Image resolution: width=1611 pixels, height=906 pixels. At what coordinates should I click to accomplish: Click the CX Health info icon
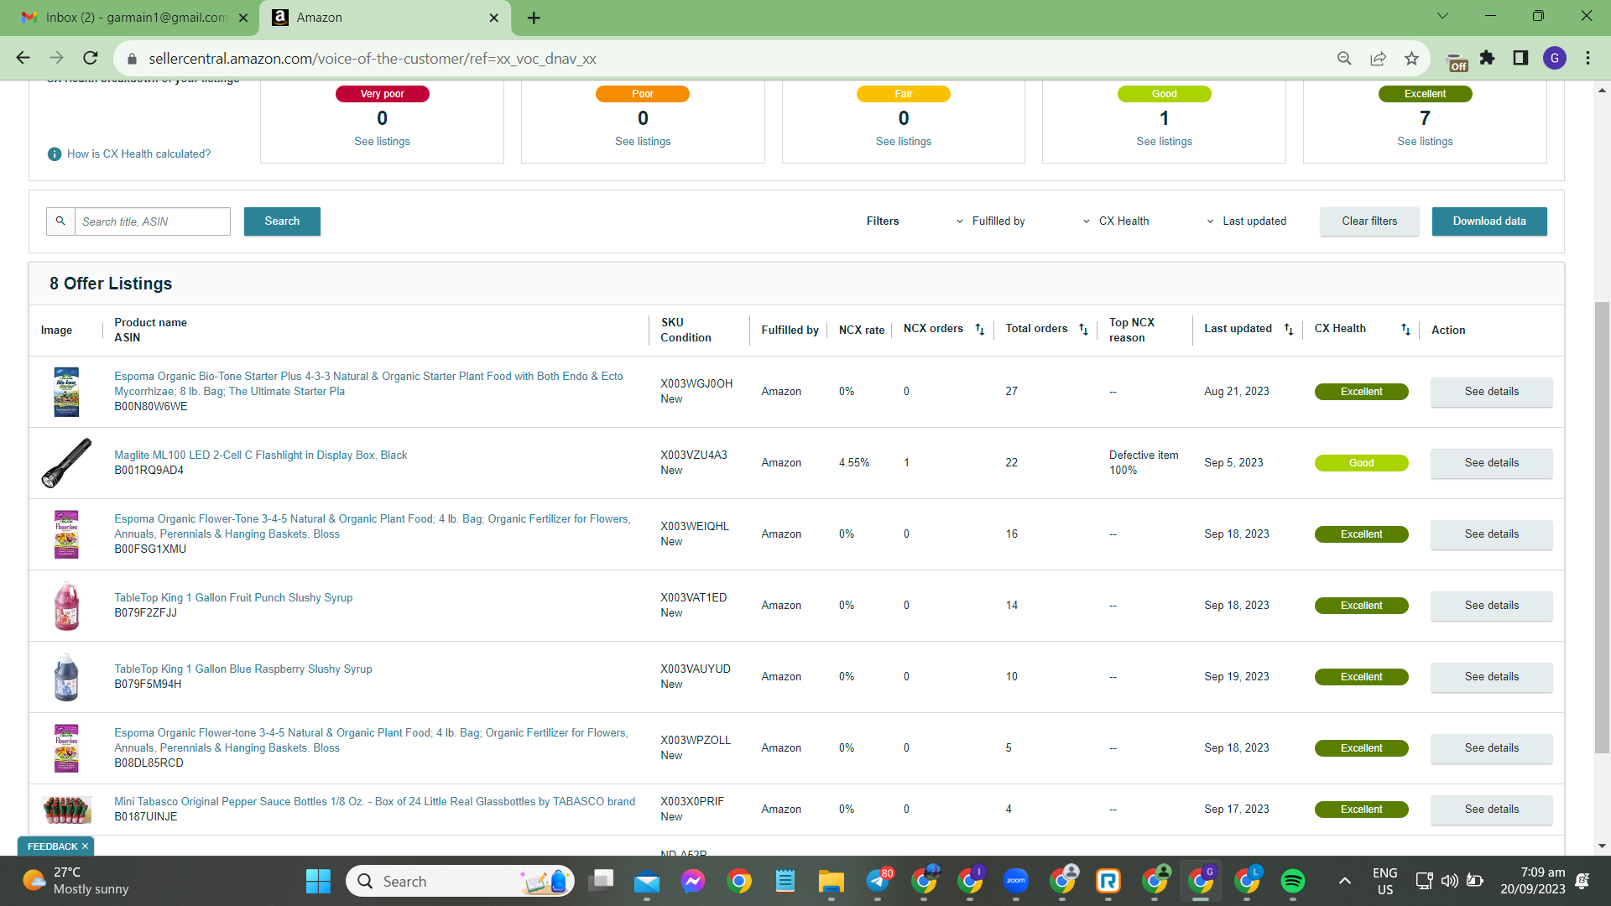coord(55,154)
